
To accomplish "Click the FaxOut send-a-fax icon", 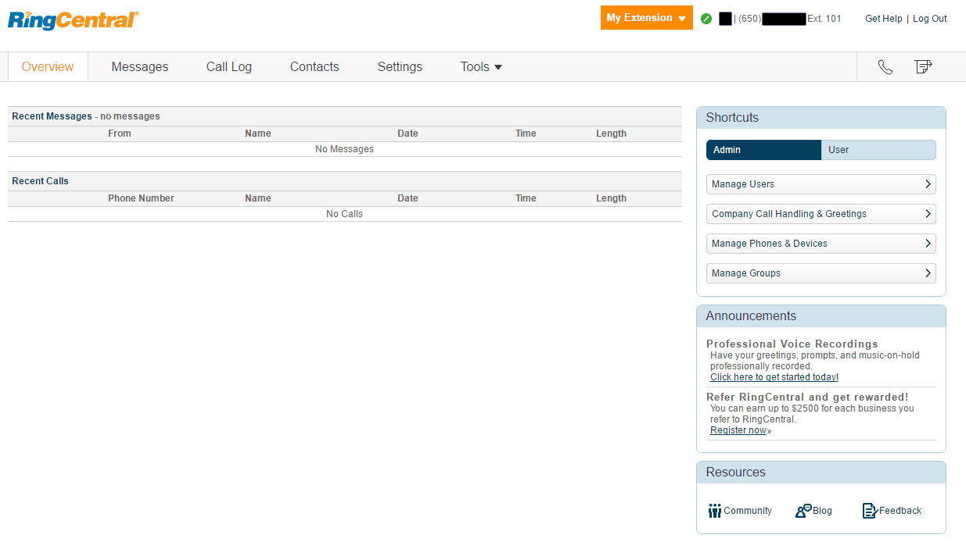I will 924,66.
